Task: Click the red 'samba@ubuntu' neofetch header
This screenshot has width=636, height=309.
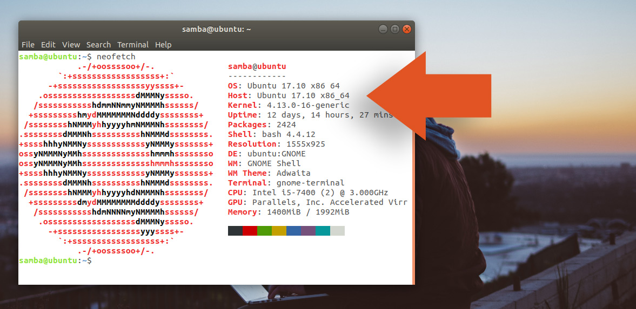Action: click(x=257, y=66)
